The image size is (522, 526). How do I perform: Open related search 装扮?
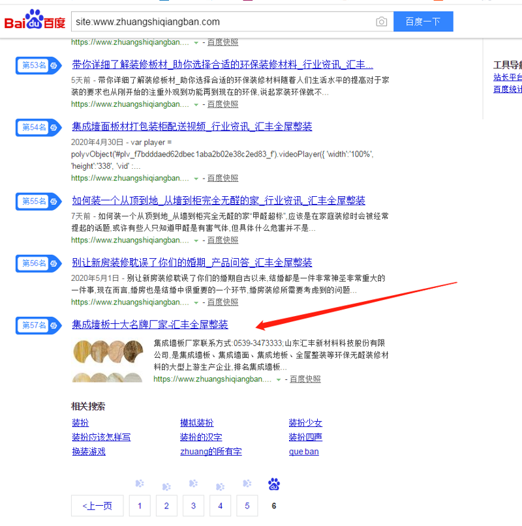coord(80,422)
